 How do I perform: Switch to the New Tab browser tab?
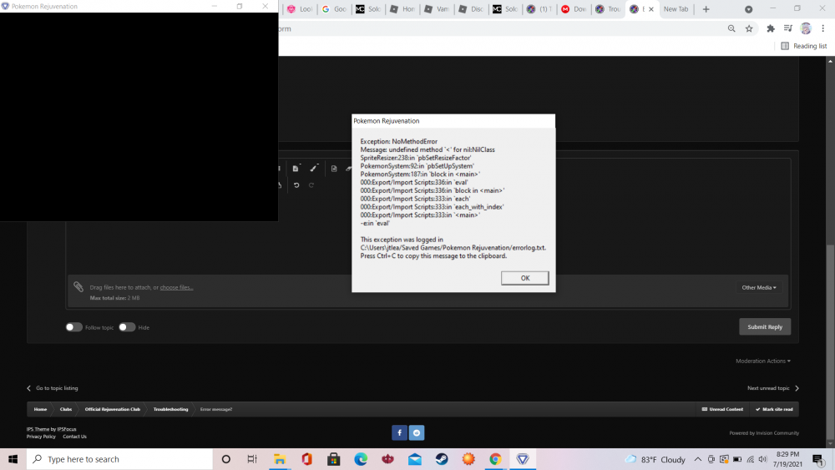(676, 9)
